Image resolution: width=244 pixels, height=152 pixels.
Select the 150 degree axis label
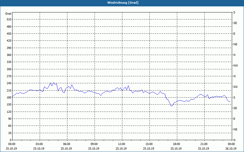(x=9, y=105)
